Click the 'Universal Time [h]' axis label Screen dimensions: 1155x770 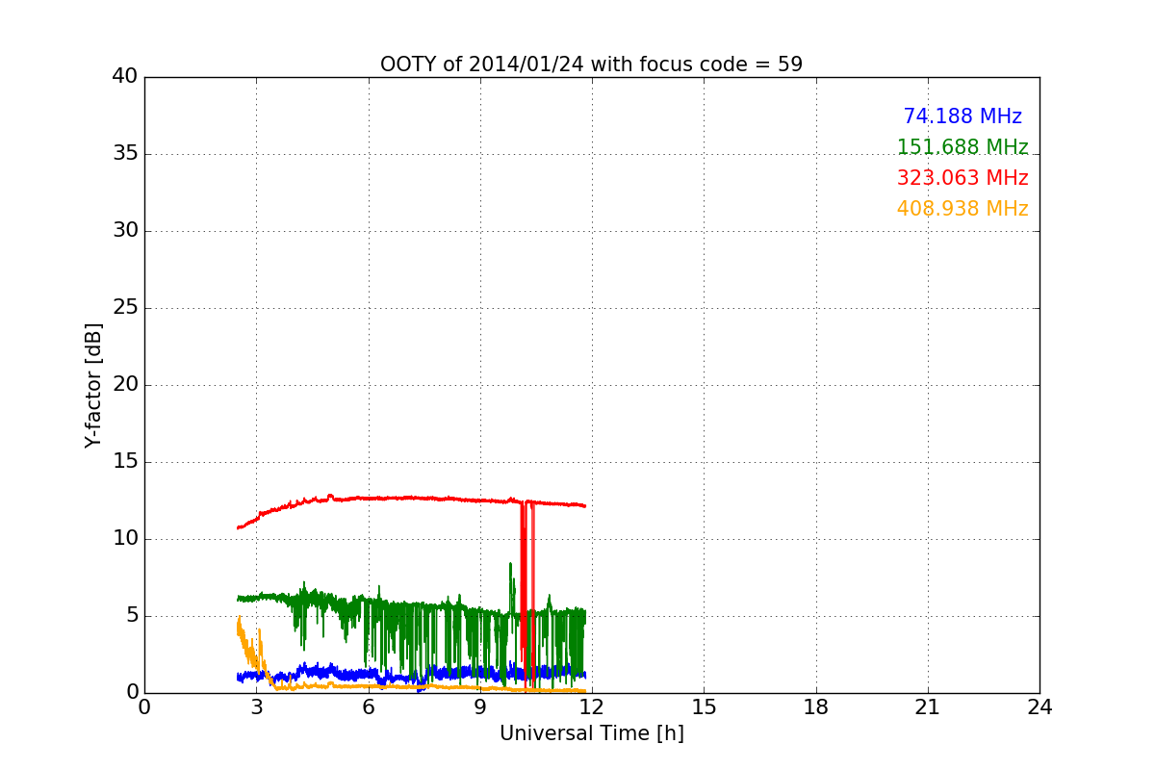591,733
